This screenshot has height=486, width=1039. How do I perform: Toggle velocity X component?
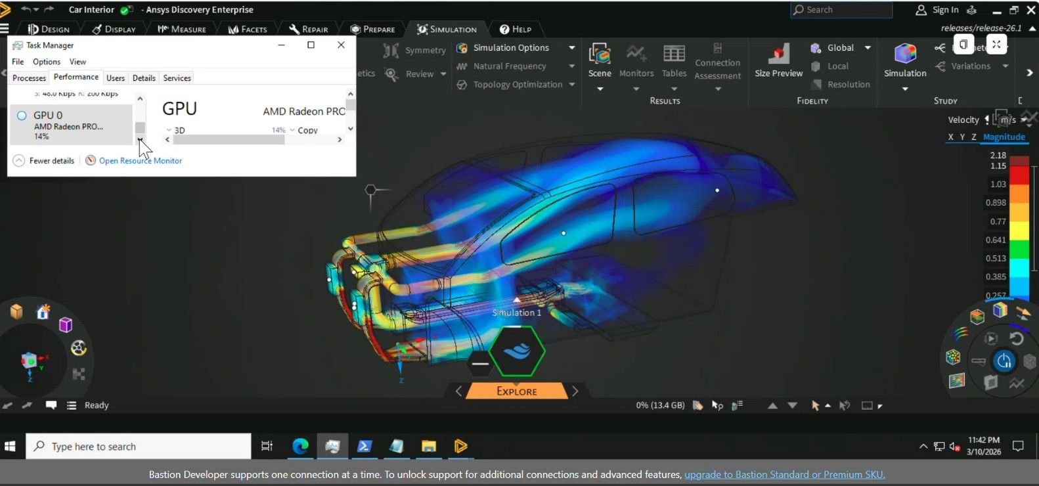click(x=950, y=137)
